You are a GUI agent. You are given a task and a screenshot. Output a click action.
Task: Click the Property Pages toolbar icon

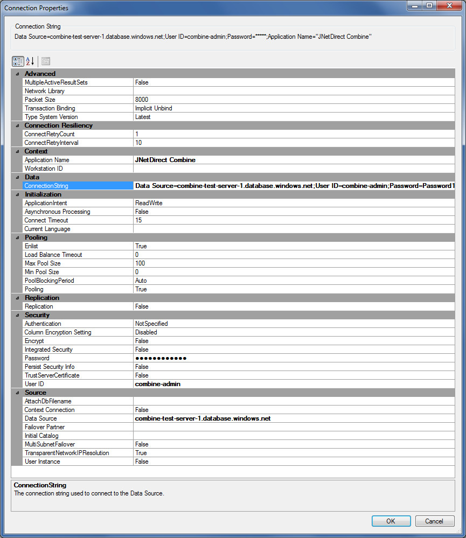[46, 61]
